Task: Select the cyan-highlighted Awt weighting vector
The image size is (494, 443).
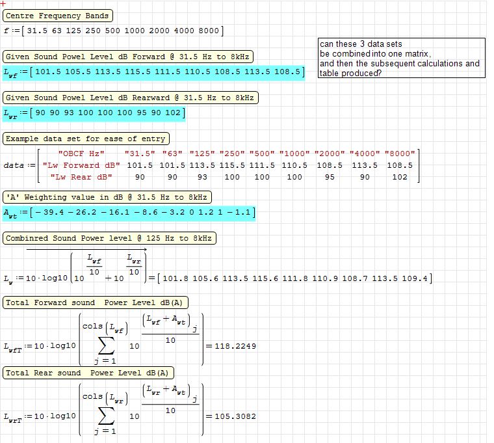Action: coord(129,213)
